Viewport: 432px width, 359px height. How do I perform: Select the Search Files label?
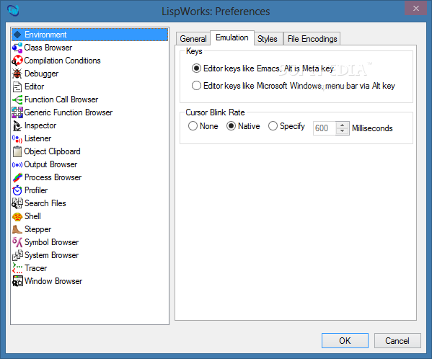click(x=45, y=203)
